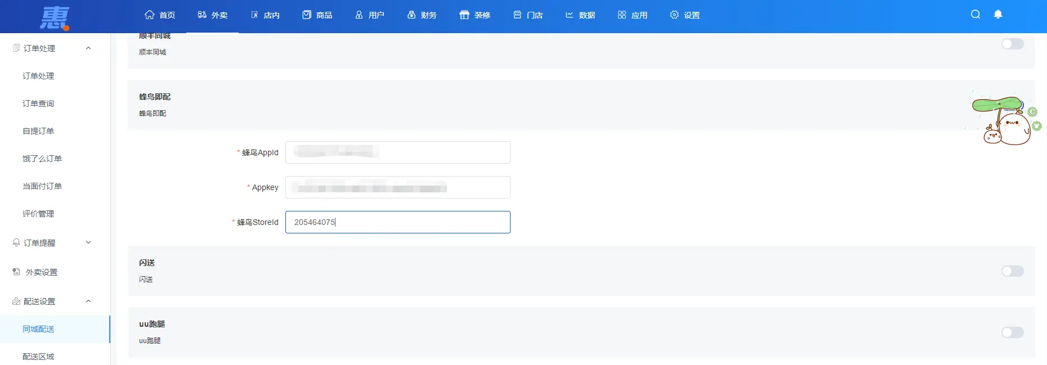
Task: Go to 首页 home tab
Action: [x=160, y=15]
